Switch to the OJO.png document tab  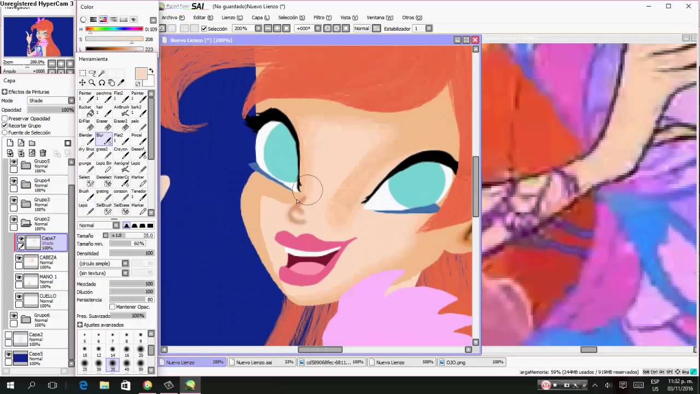tap(472, 362)
